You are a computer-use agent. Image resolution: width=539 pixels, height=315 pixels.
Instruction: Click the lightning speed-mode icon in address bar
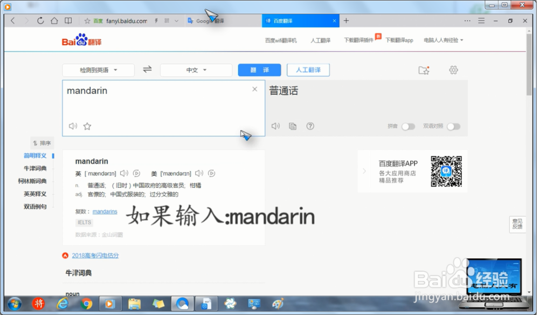156,21
